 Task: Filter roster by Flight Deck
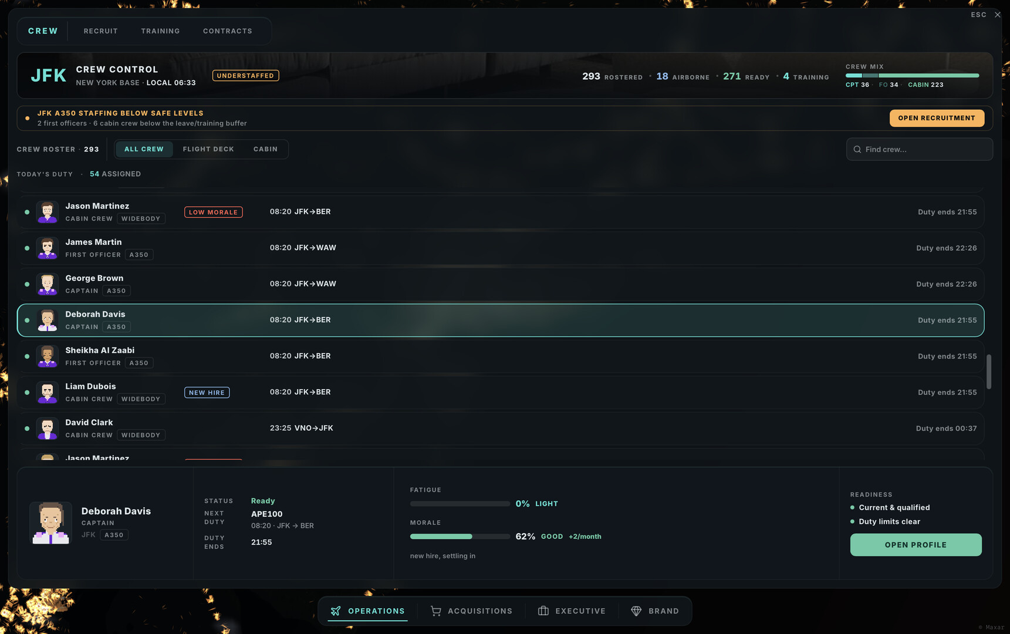pyautogui.click(x=208, y=149)
